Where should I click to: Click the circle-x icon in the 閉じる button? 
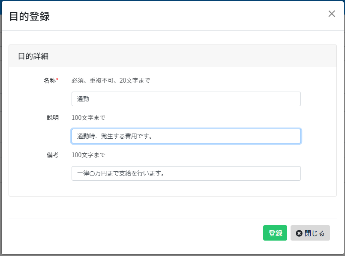[299, 233]
